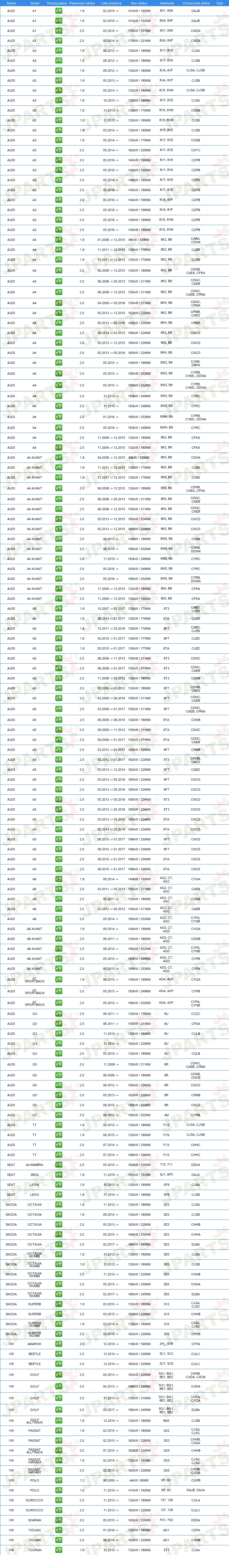Click the Moc silnika column header
The image size is (229, 1555).
click(139, 3)
